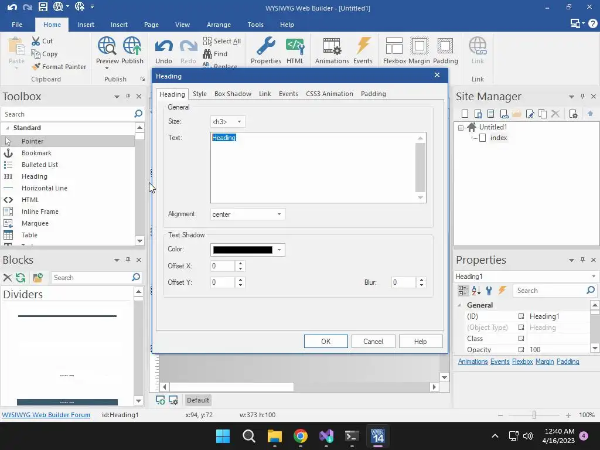Click the Events lightning icon in ribbon
Viewport: 600px width, 450px height.
pyautogui.click(x=363, y=46)
